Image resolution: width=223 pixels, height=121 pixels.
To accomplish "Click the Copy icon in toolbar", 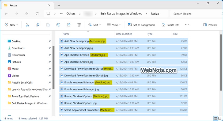I will click(37, 25).
